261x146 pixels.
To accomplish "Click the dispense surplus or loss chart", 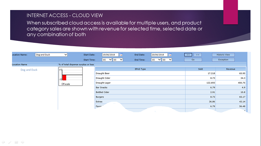I will pos(70,76).
